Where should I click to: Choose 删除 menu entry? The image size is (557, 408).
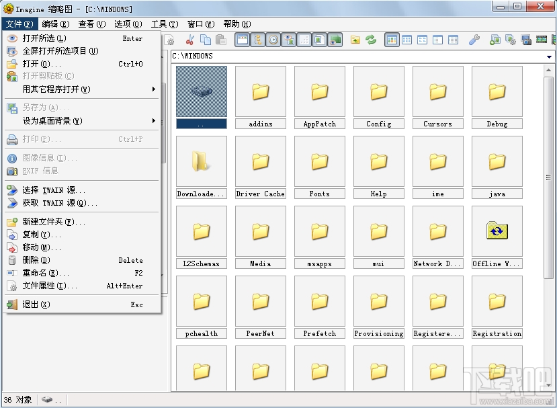click(82, 260)
